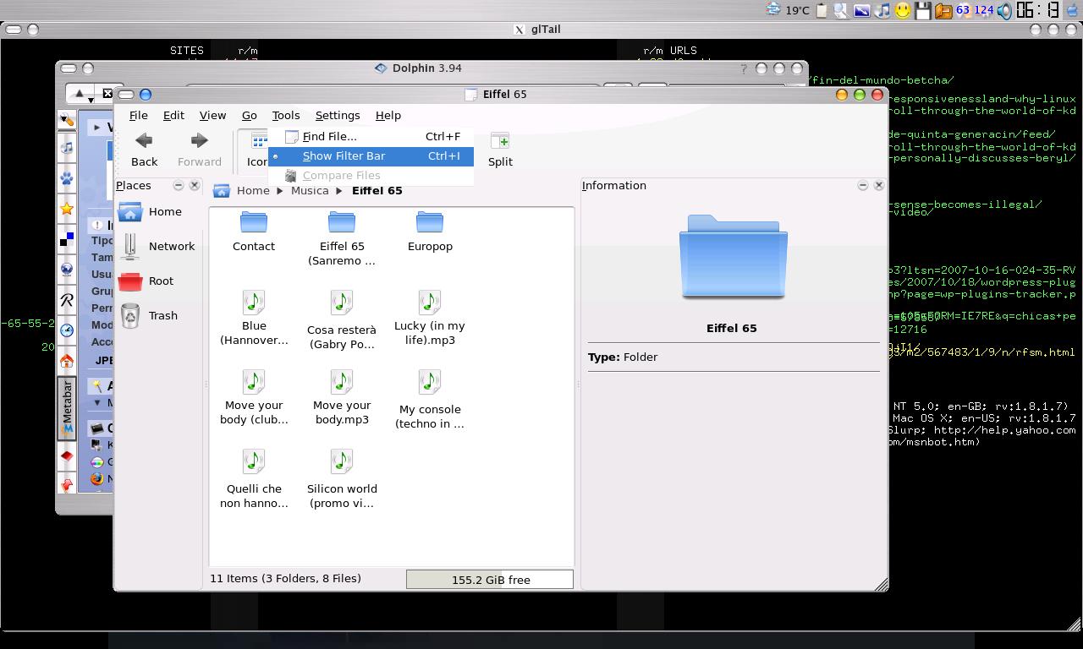Screen dimensions: 1083x649
Task: Close the Places panel
Action: tap(195, 185)
